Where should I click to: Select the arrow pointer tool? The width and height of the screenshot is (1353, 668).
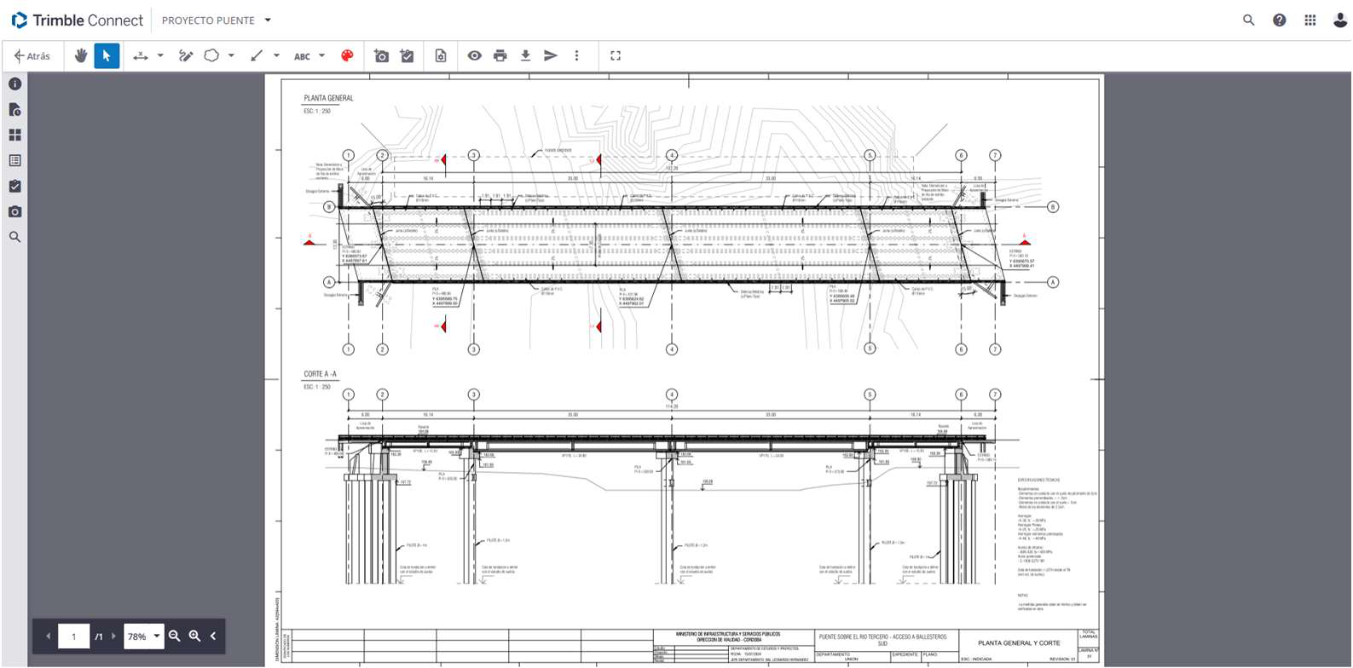click(x=107, y=56)
